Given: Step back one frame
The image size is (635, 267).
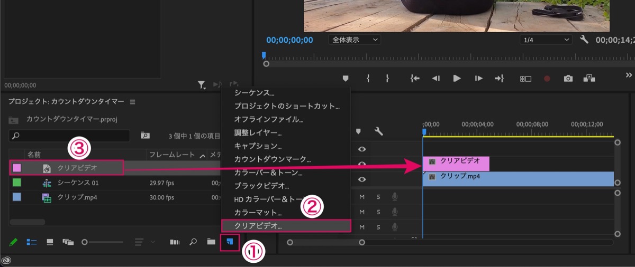Looking at the screenshot, I should [x=436, y=78].
